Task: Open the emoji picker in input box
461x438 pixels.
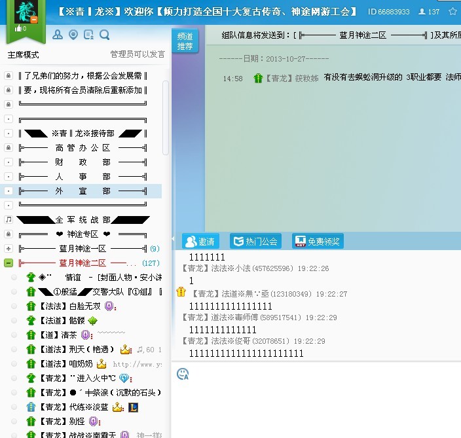Action: tap(183, 374)
